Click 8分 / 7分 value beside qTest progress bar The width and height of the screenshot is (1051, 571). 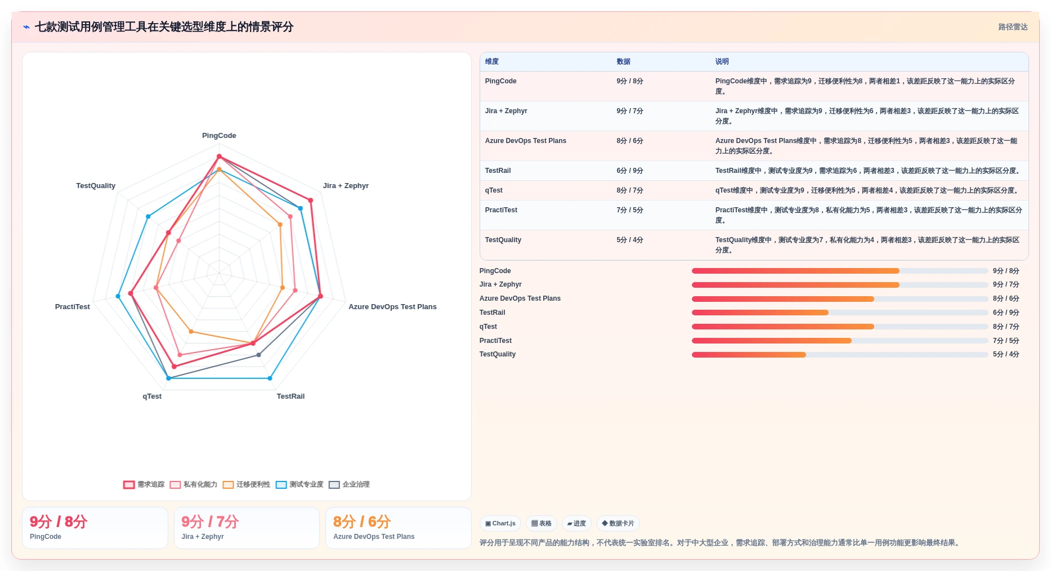coord(1006,327)
